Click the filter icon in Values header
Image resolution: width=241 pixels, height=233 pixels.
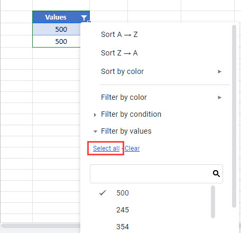84,17
